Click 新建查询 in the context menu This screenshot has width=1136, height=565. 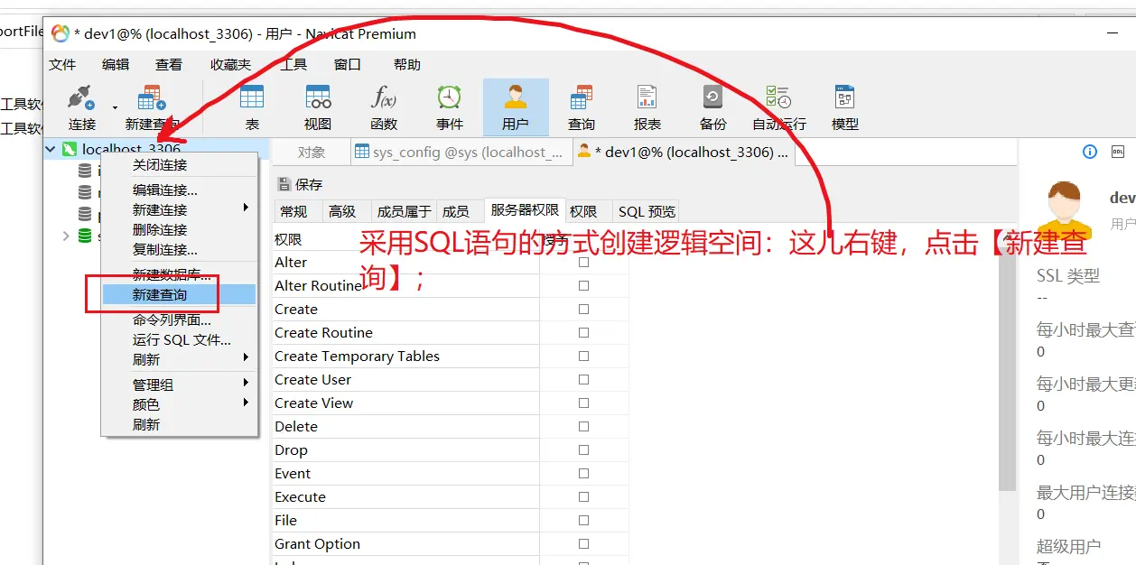[181, 294]
